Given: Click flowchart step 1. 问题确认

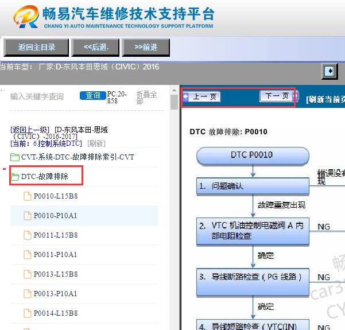Looking at the screenshot, I should pos(253,186).
